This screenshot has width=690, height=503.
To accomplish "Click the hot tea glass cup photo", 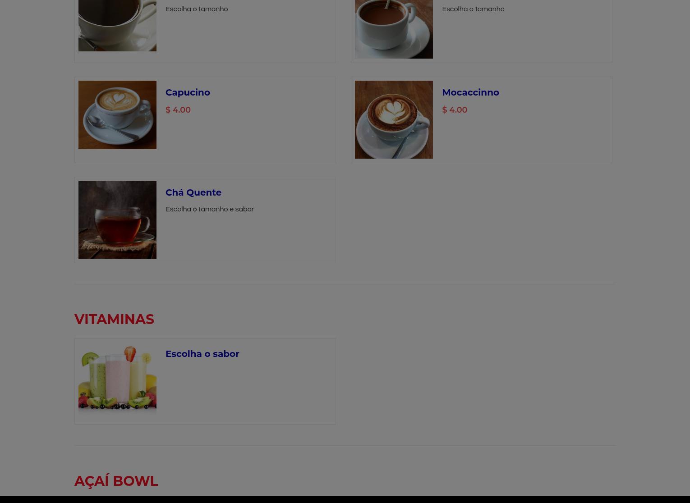I will (x=117, y=219).
